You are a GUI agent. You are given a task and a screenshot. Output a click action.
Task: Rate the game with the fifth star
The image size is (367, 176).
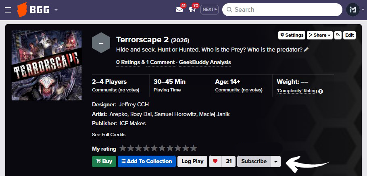tap(154, 148)
